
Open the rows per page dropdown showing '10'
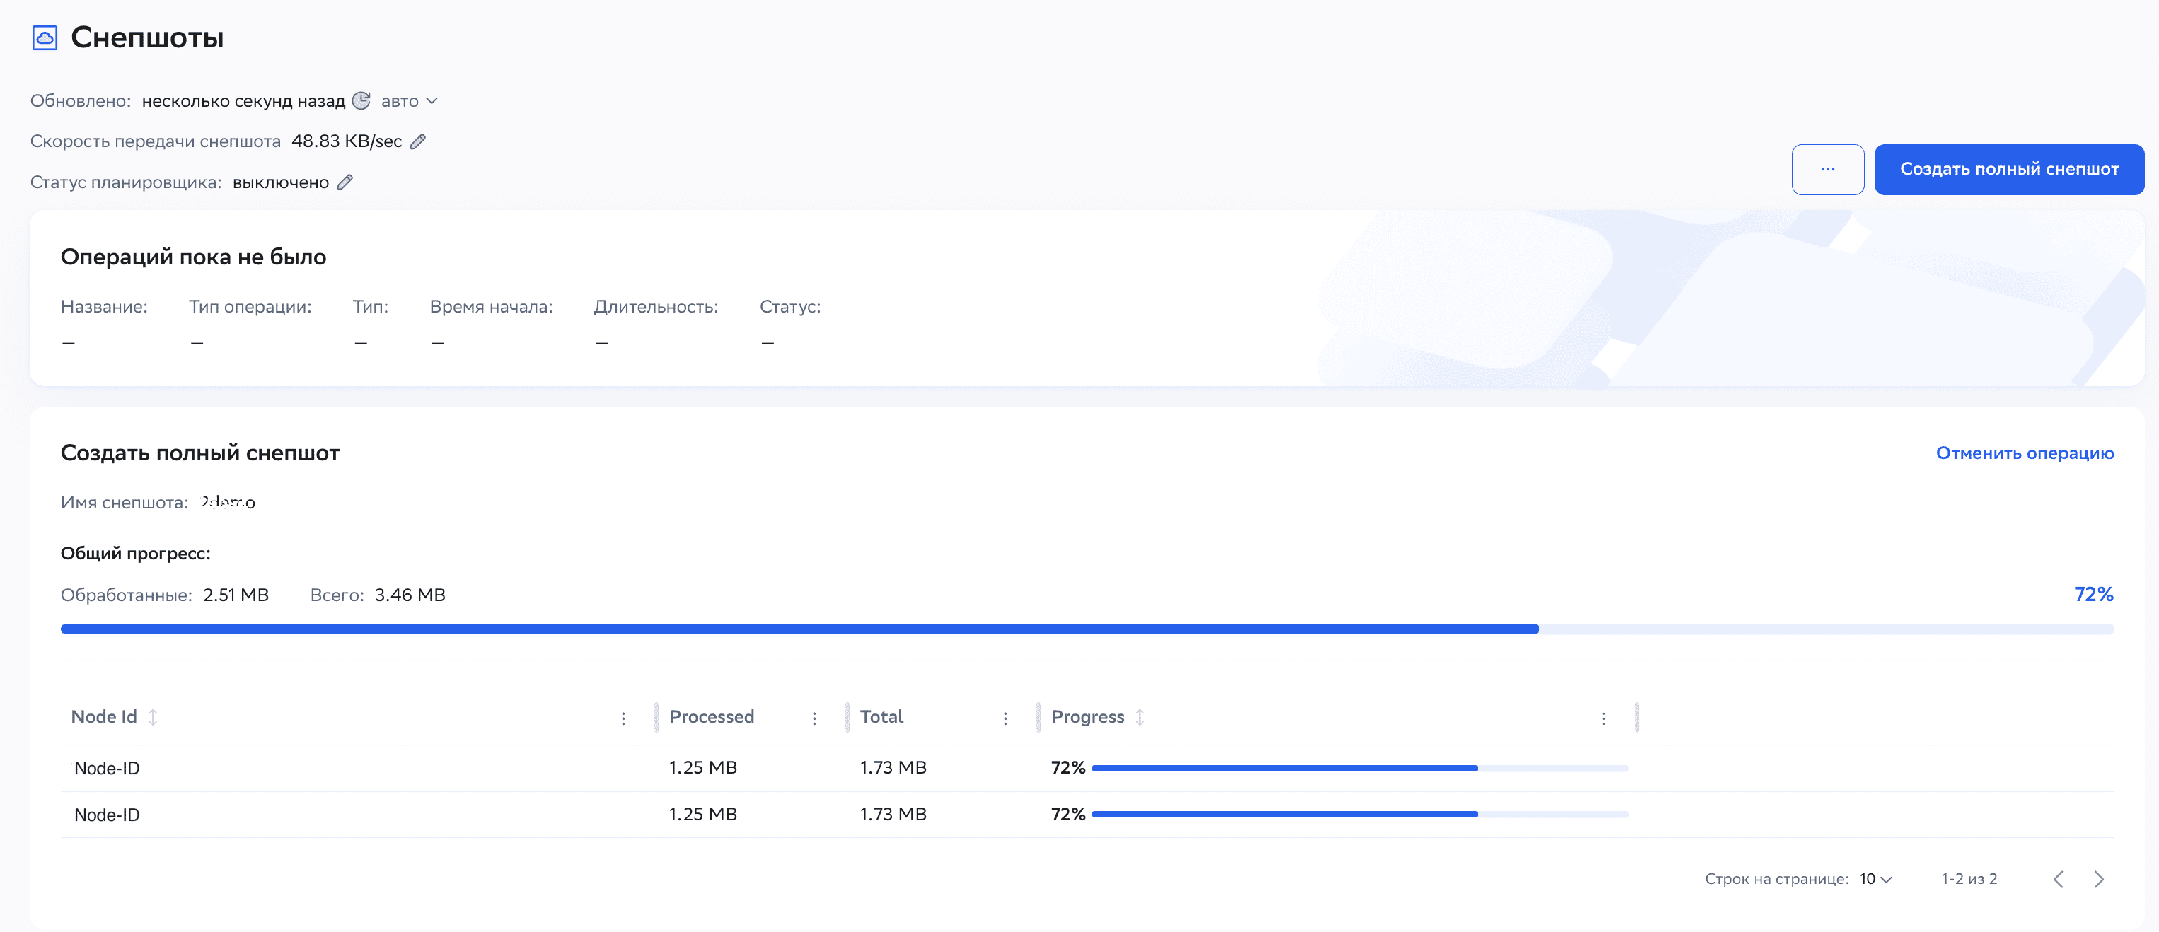coord(1875,878)
